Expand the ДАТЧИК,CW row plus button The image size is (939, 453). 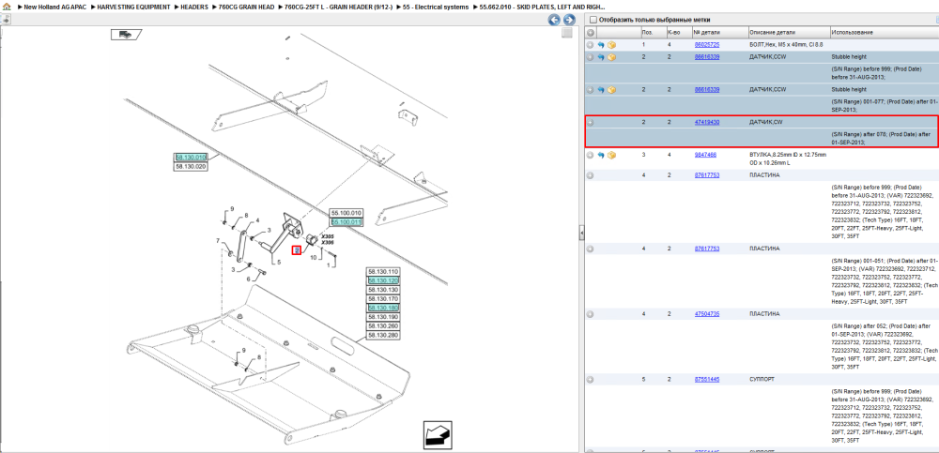click(x=591, y=122)
